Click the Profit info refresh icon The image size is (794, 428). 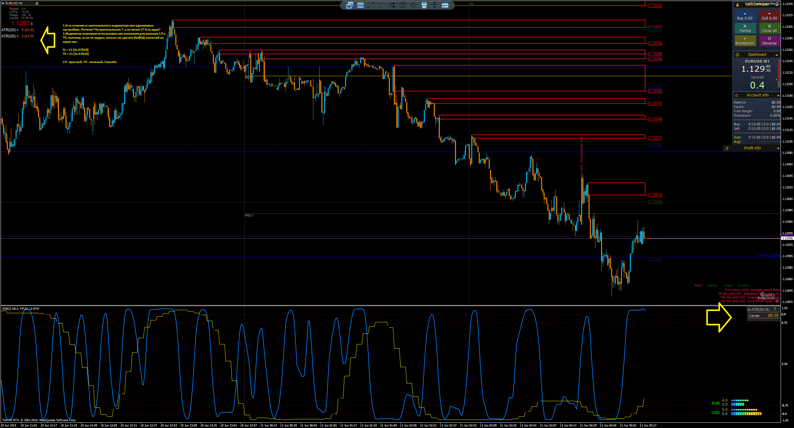click(x=727, y=148)
